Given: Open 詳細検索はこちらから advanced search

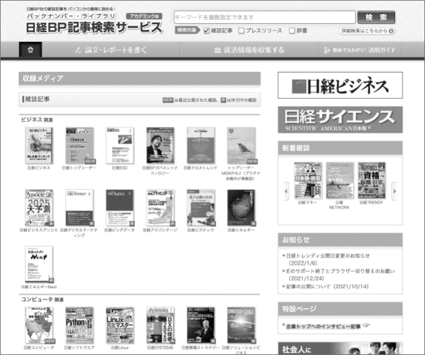Looking at the screenshot, I should coord(367,31).
